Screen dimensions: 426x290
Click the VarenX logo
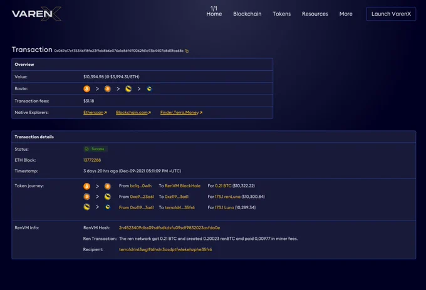pyautogui.click(x=37, y=14)
